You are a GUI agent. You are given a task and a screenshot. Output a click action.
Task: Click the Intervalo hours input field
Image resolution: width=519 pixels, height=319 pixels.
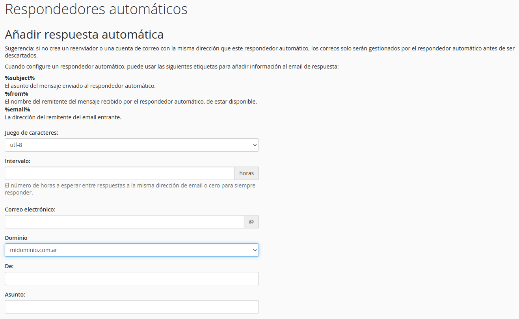click(119, 173)
